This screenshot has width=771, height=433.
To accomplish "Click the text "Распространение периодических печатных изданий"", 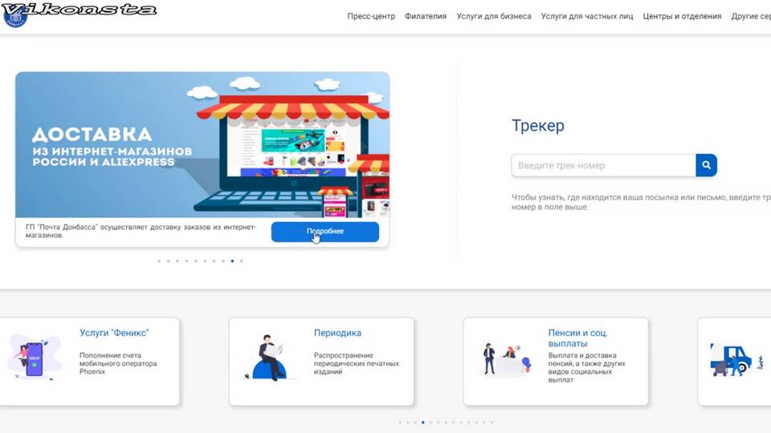I will 357,363.
